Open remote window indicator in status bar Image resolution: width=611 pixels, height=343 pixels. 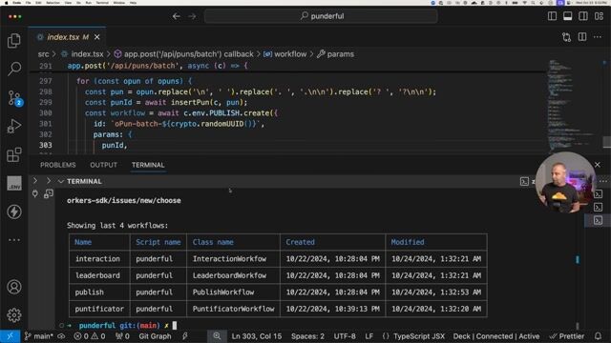pos(11,336)
